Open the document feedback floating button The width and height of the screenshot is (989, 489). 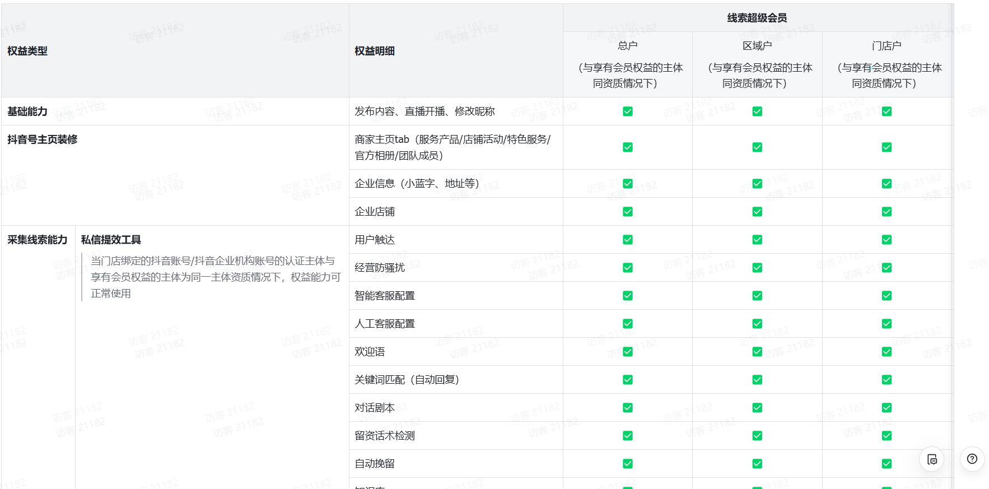click(931, 459)
